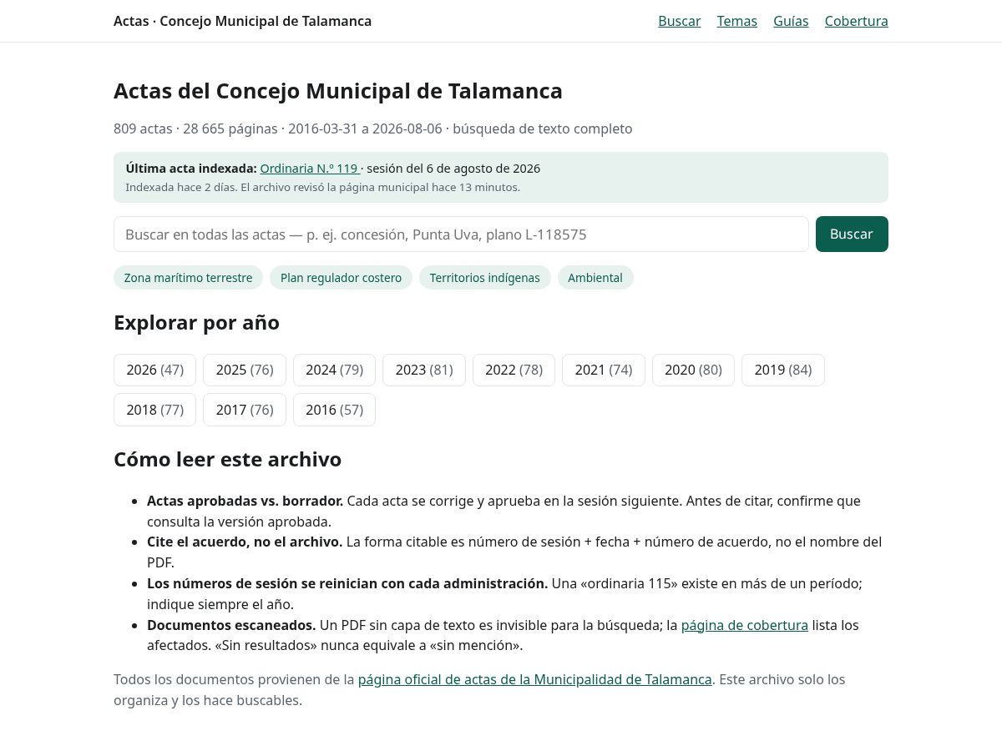The height and width of the screenshot is (751, 1002).
Task: Click the green Buscar search button
Action: (852, 234)
